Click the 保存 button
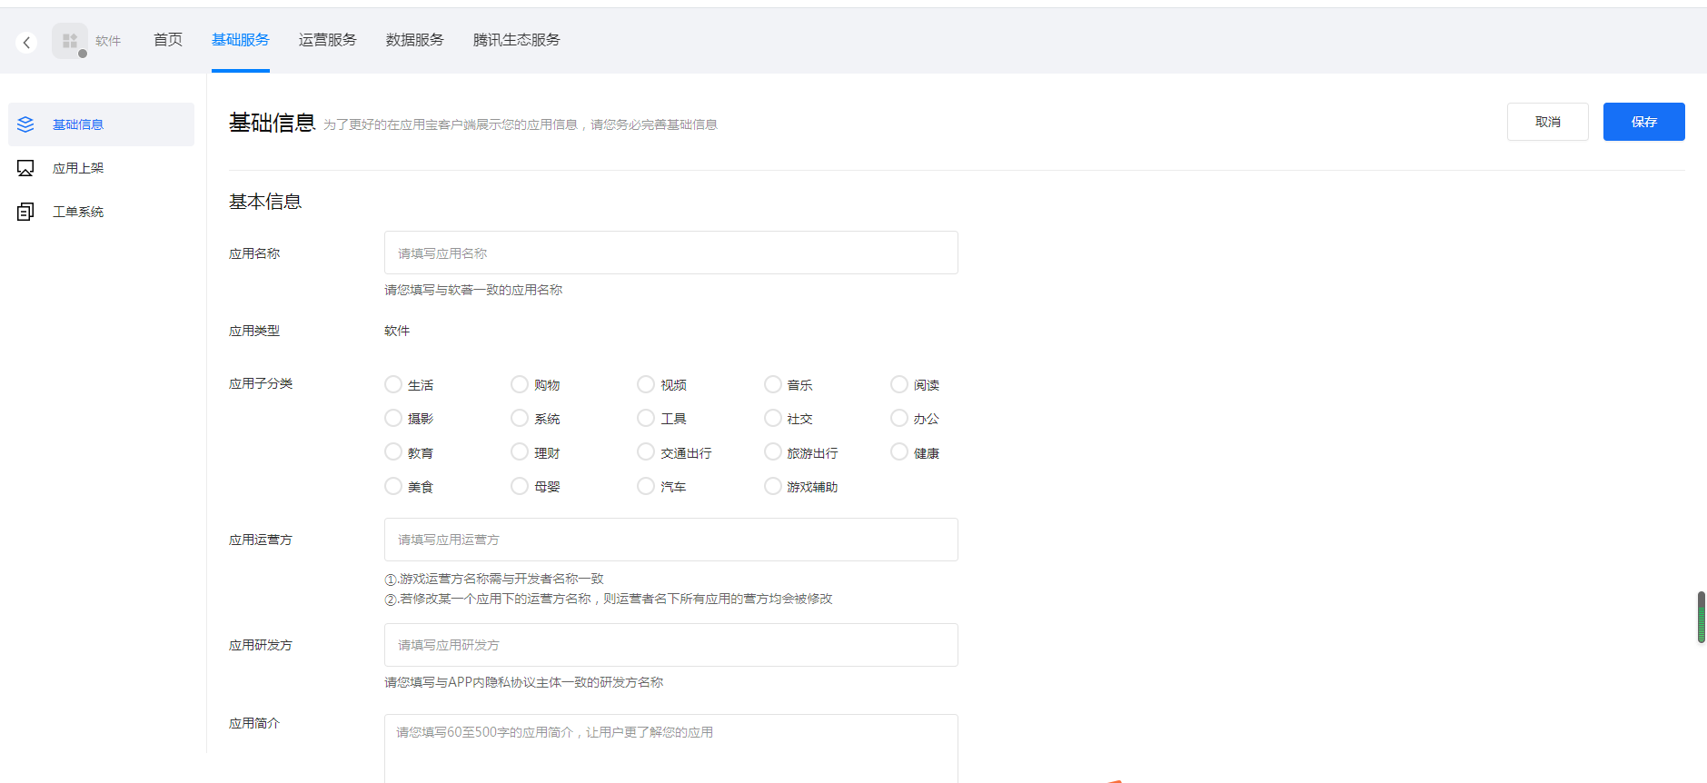 coord(1644,122)
